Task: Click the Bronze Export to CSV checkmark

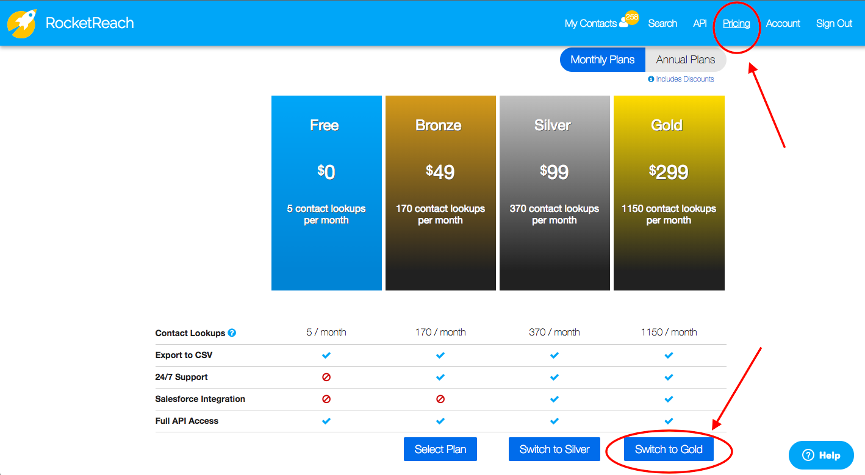Action: pos(440,355)
